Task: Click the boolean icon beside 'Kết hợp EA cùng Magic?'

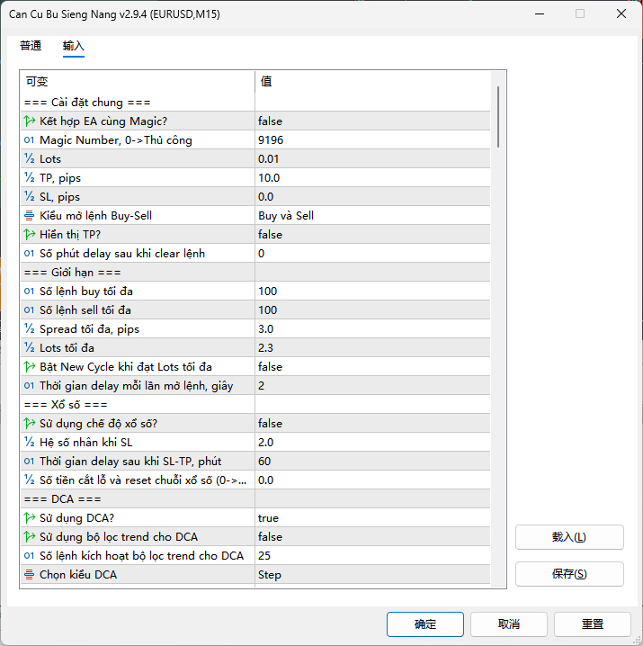Action: tap(29, 121)
